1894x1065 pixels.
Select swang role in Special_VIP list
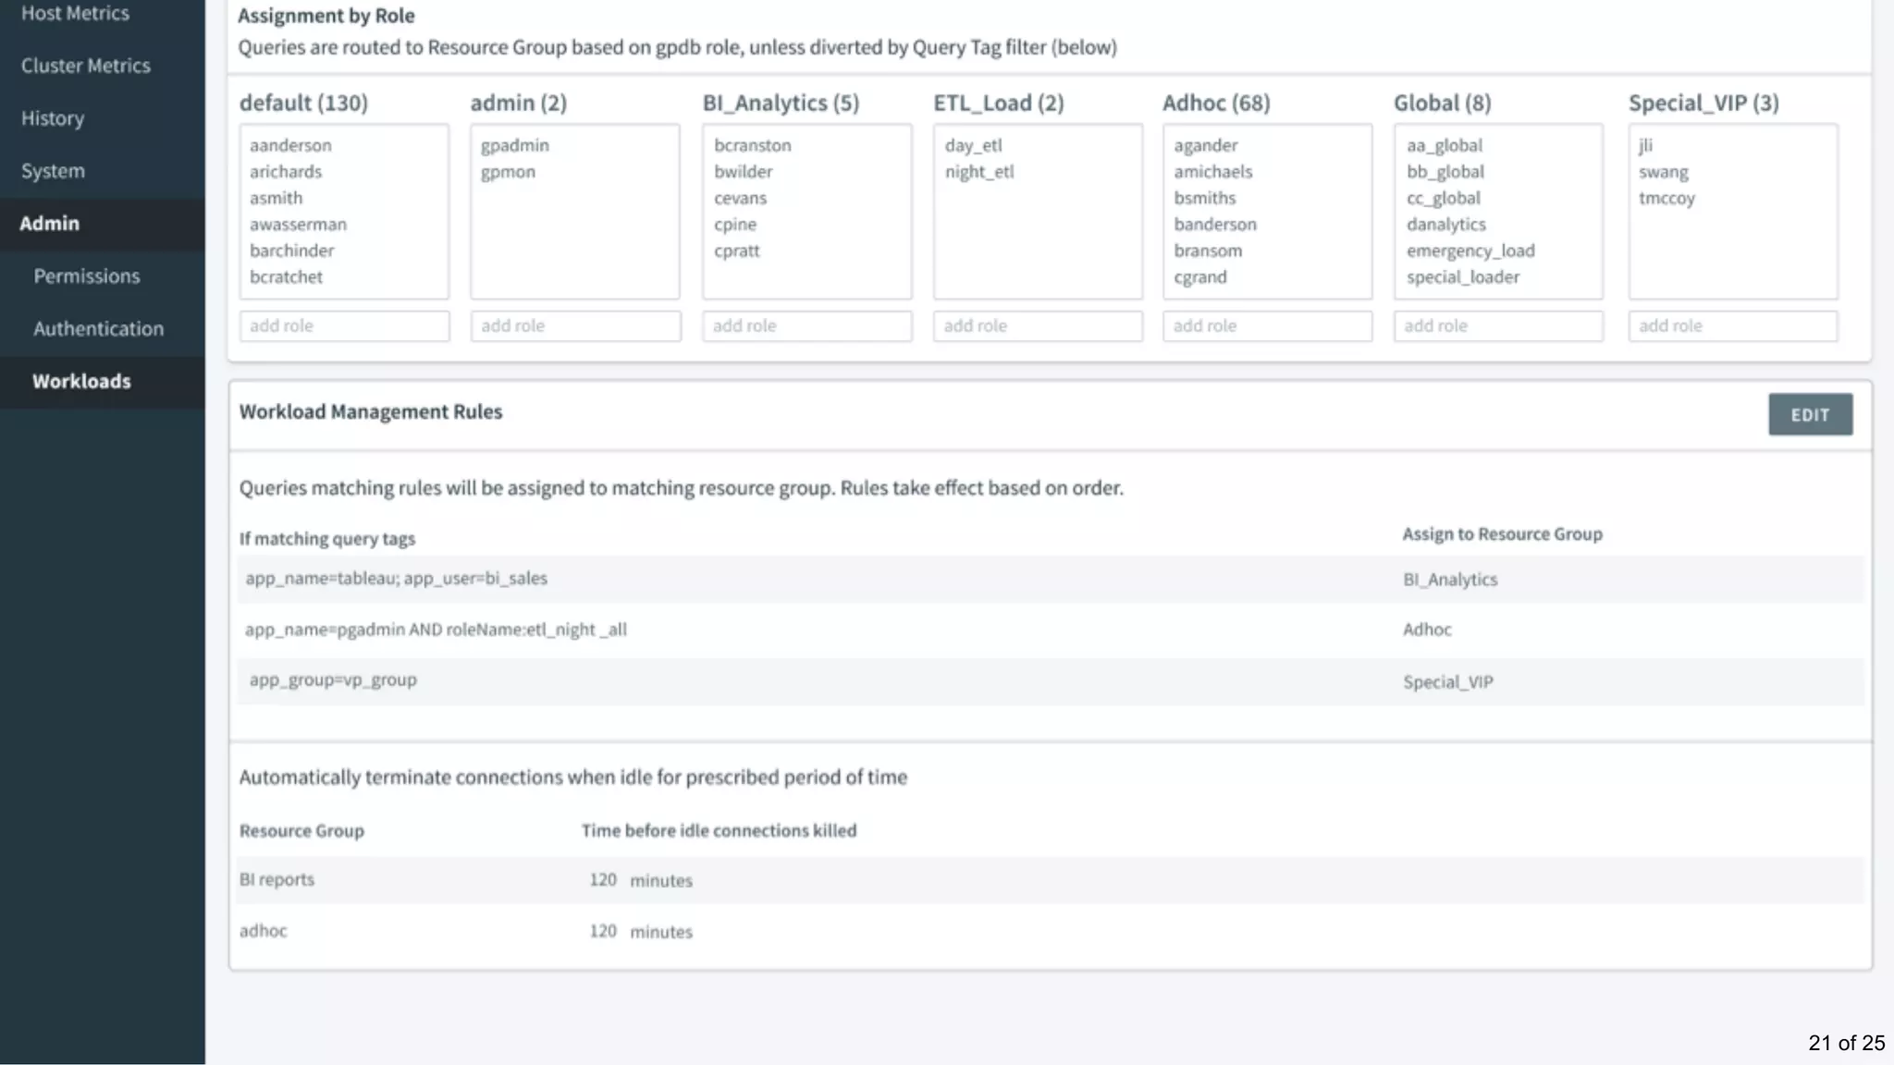[1663, 172]
